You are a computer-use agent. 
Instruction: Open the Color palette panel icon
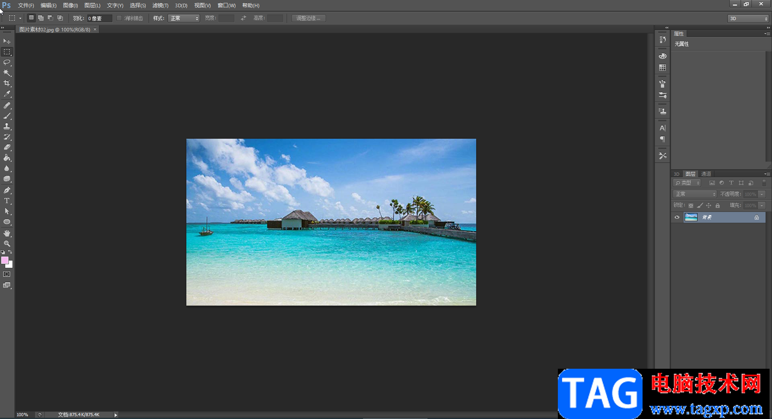click(x=663, y=56)
